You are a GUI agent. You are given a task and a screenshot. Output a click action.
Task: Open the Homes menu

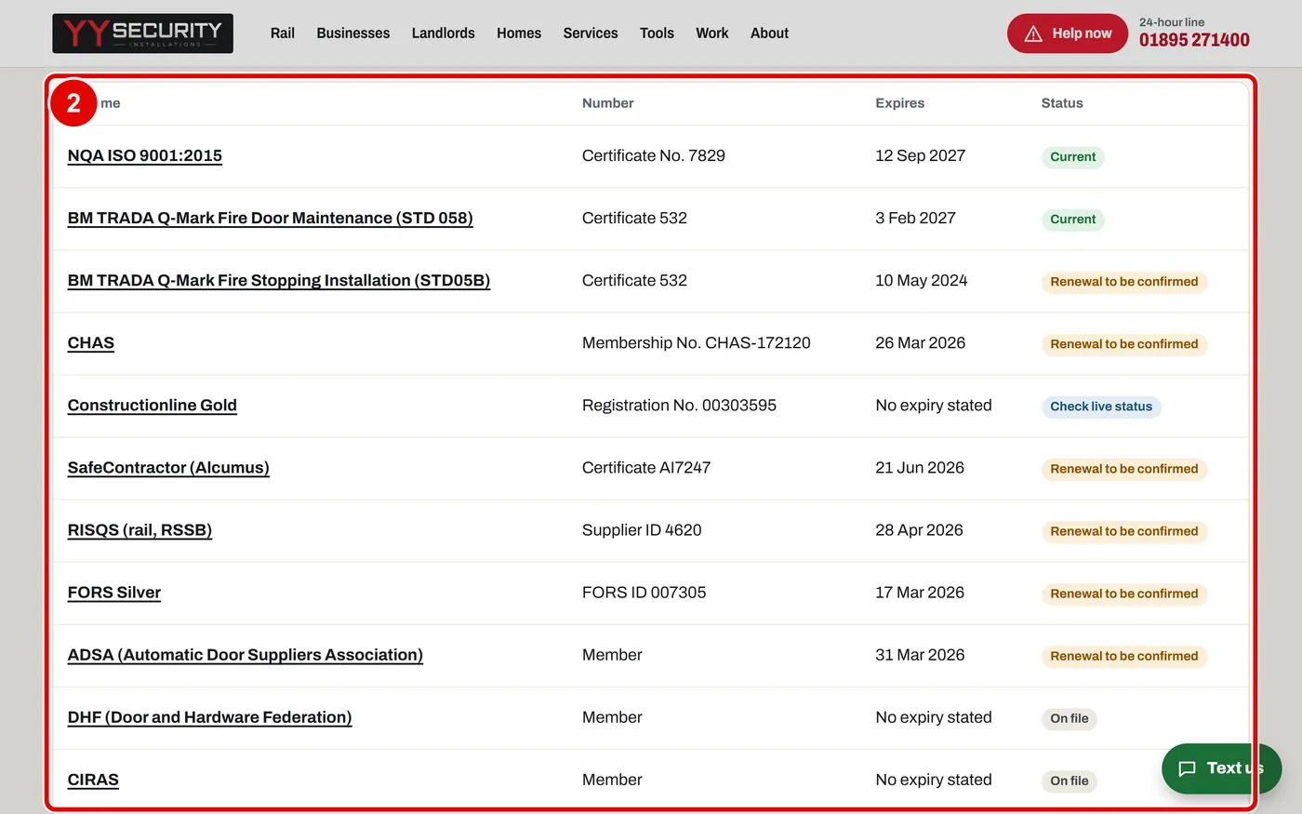click(519, 33)
